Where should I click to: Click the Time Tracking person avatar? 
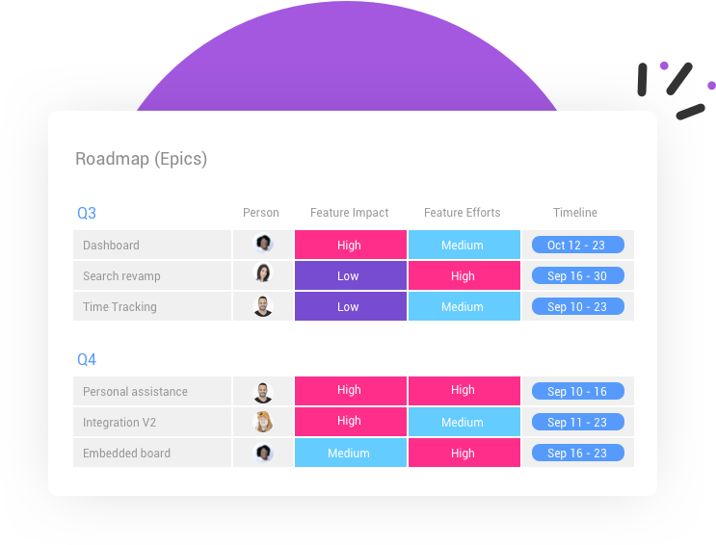pos(263,306)
